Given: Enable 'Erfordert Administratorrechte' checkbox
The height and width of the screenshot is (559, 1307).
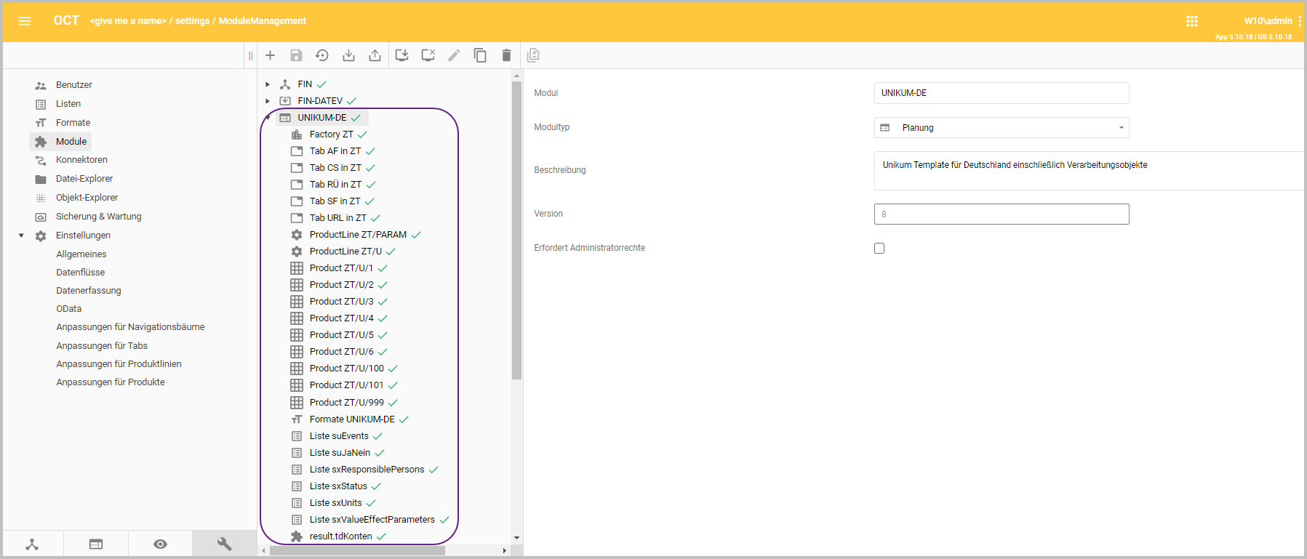Looking at the screenshot, I should tap(879, 249).
